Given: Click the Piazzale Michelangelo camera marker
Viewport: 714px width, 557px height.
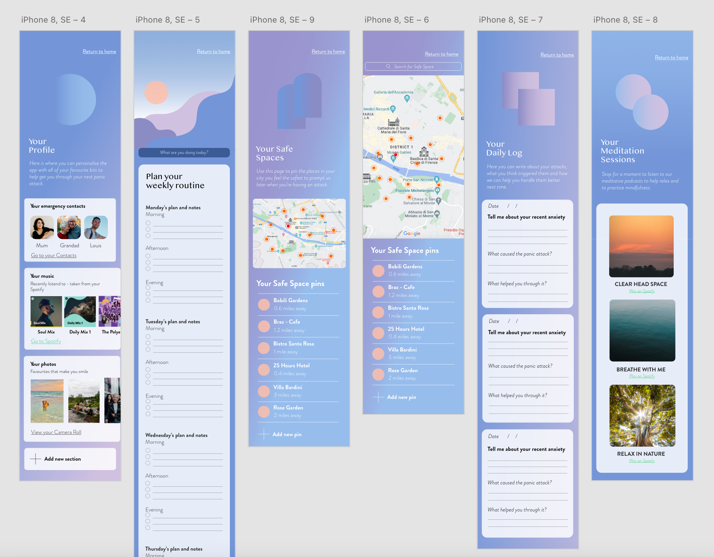Looking at the screenshot, I should (x=438, y=190).
